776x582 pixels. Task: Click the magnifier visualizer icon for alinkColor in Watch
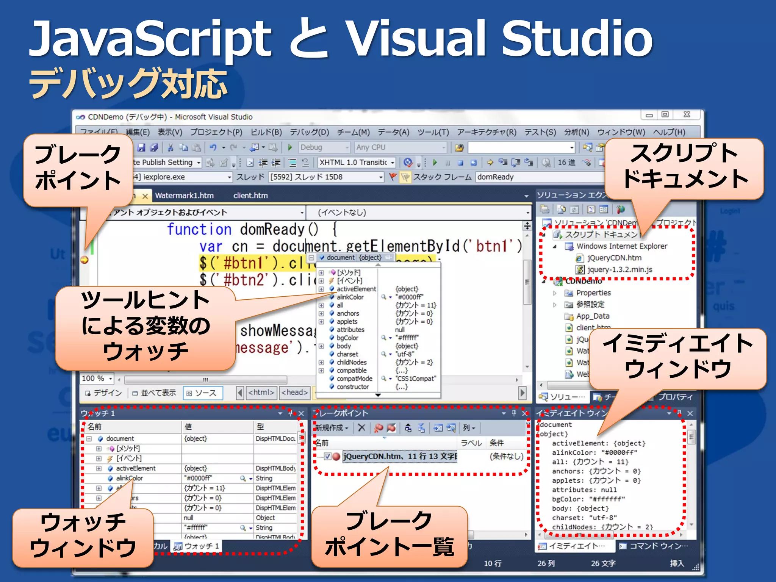[x=243, y=479]
